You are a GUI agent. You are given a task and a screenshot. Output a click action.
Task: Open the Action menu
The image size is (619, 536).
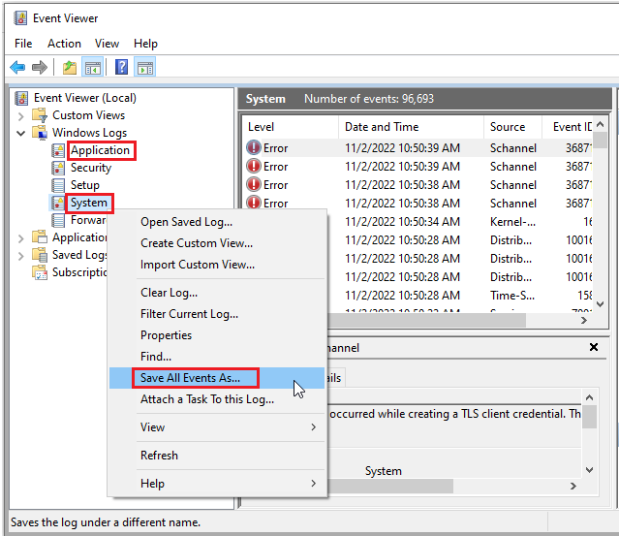click(x=64, y=44)
